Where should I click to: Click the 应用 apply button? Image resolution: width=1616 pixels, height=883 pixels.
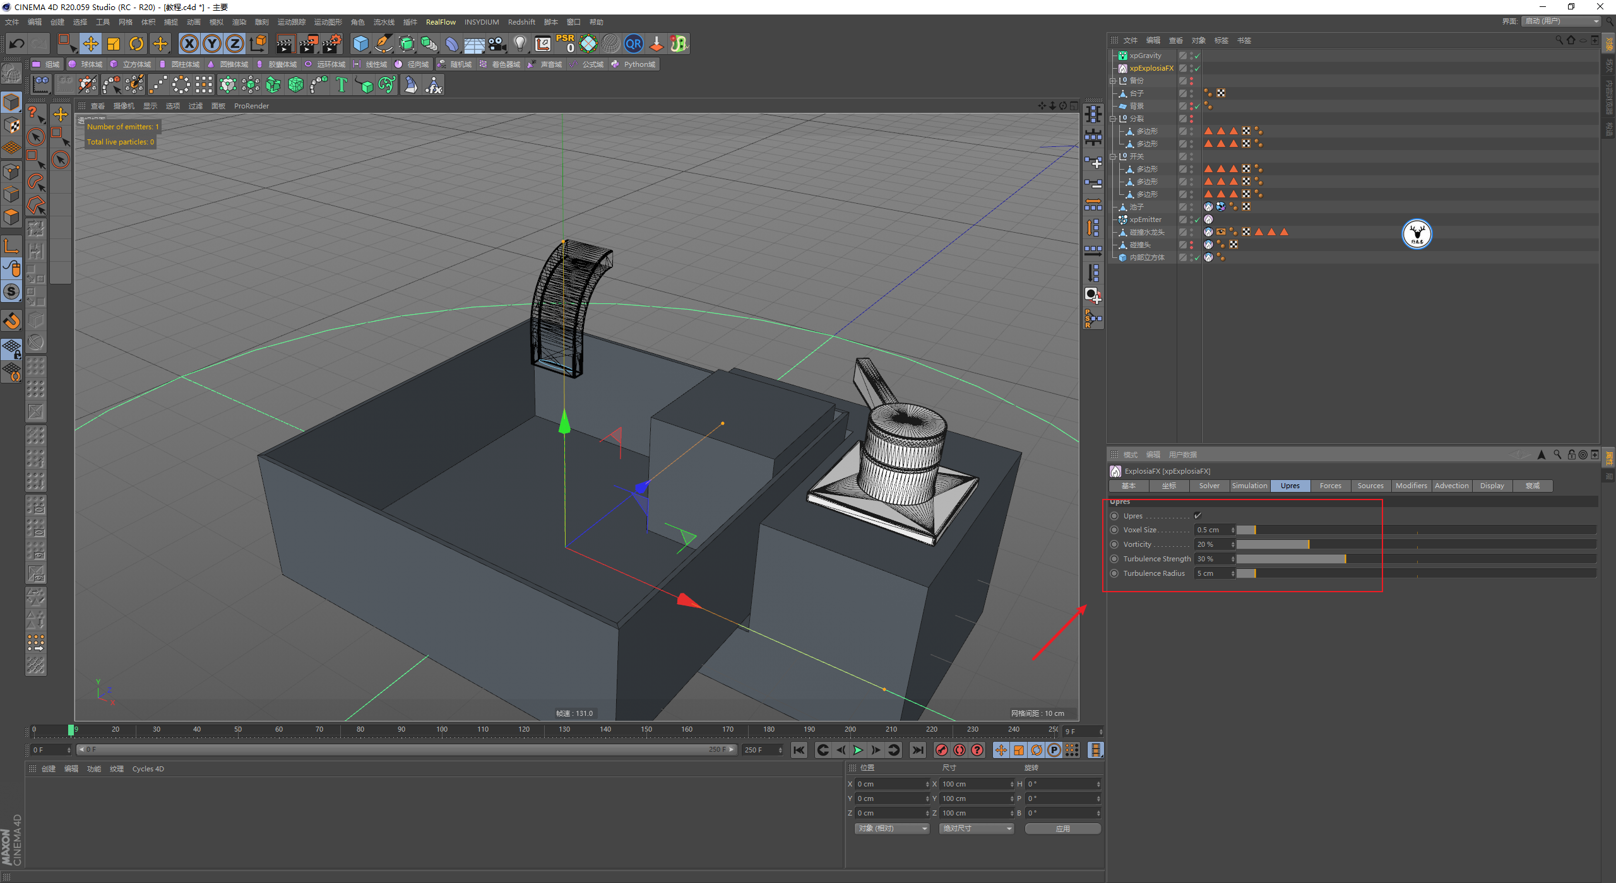pos(1062,828)
